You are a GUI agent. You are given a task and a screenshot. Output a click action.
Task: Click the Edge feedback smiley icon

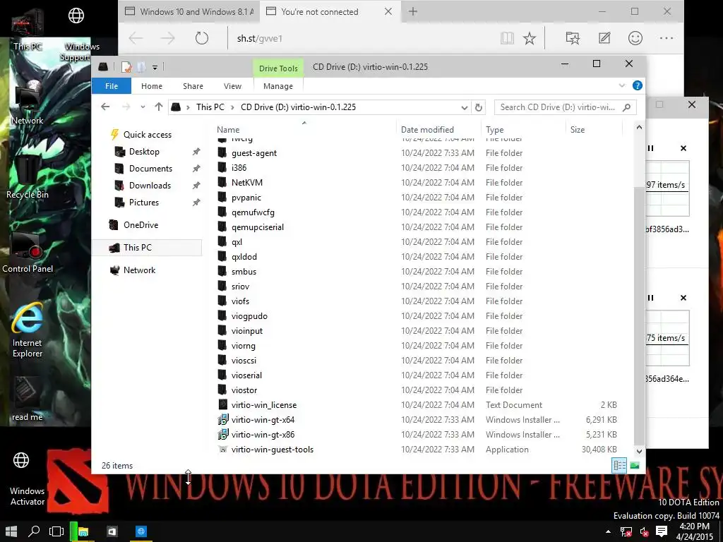click(635, 38)
